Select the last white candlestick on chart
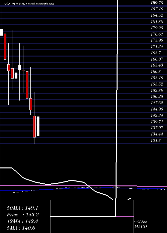This screenshot has width=167, height=233. pos(38,126)
